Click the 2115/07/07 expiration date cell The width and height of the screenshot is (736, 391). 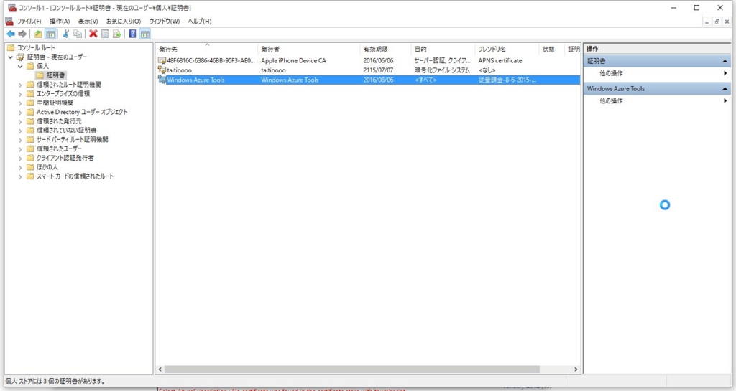click(x=378, y=70)
